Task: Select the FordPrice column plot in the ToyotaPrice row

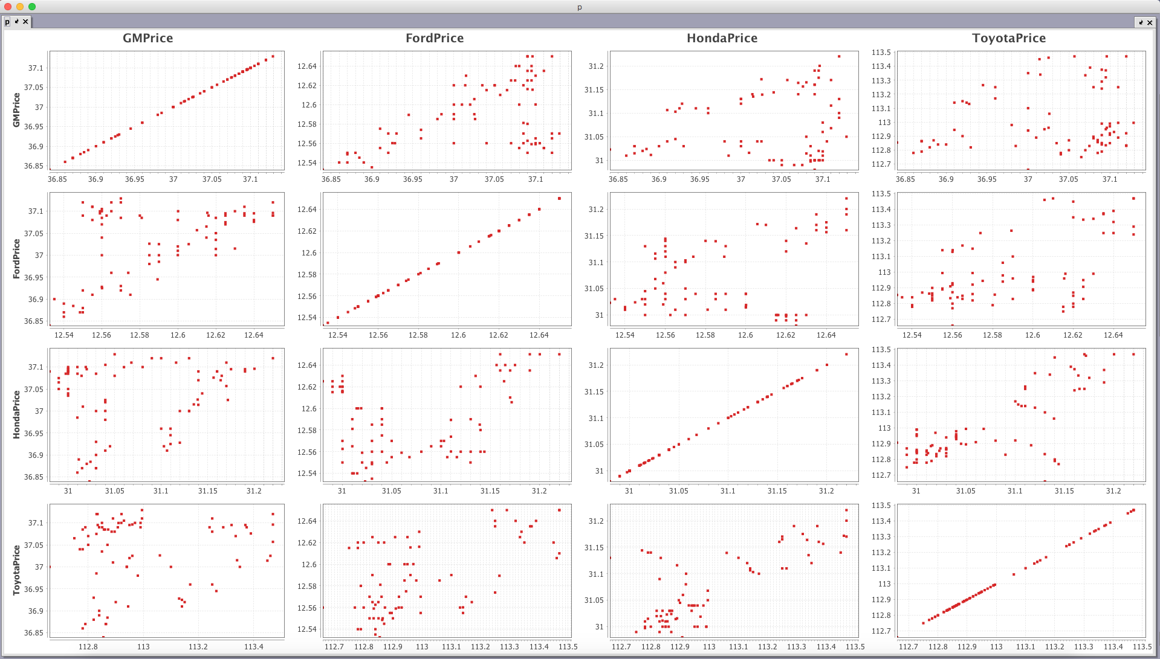Action: (447, 571)
